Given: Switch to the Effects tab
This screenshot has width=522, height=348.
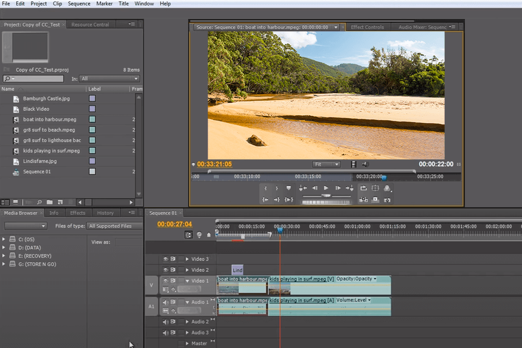Looking at the screenshot, I should click(x=78, y=213).
